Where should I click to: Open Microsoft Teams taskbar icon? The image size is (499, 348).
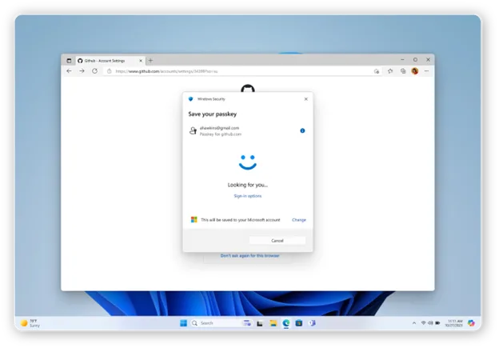pyautogui.click(x=312, y=323)
